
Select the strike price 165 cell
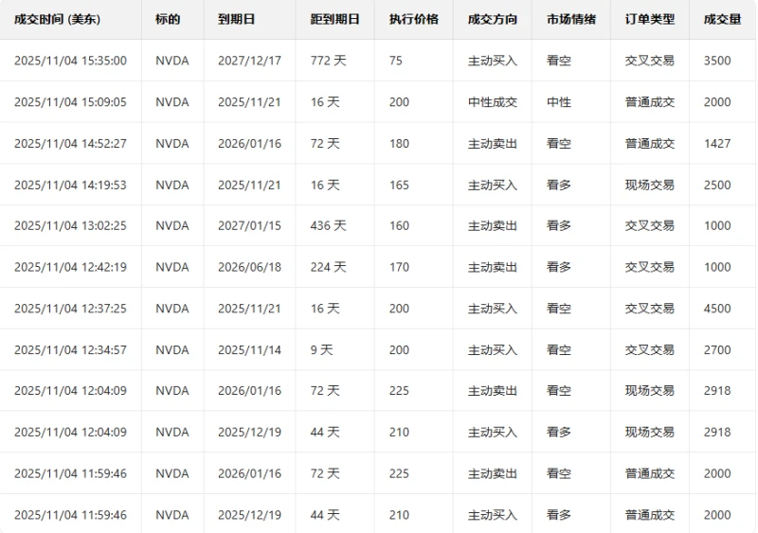399,185
